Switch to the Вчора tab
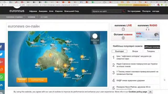The width and height of the screenshot is (168, 94). pos(135,51)
